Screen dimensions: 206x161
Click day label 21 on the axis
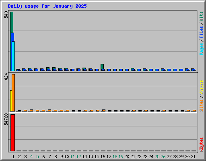[x=133, y=157]
